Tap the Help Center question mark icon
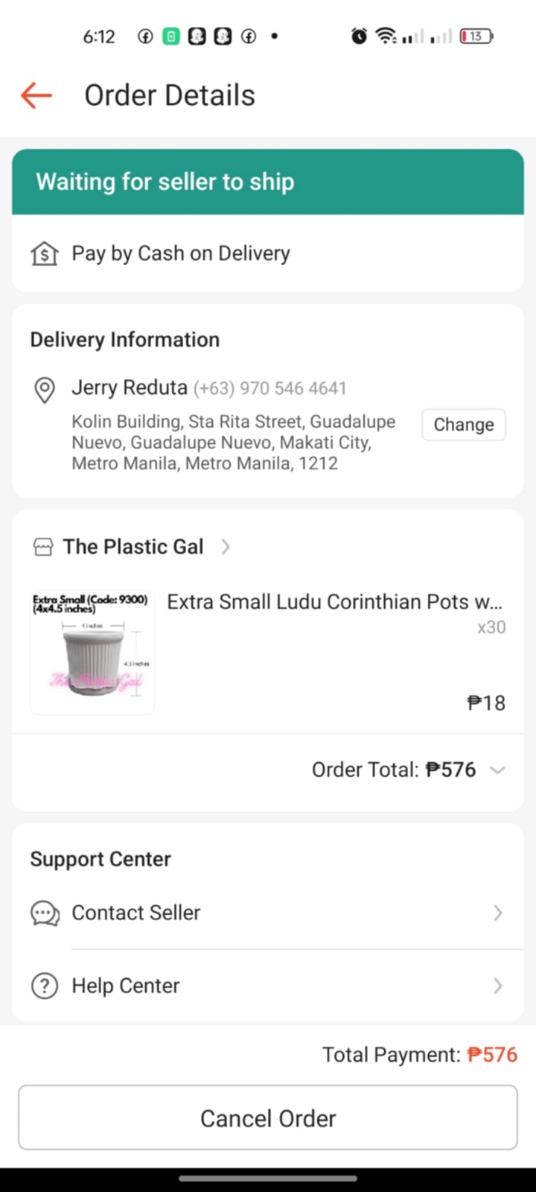This screenshot has width=536, height=1192. 45,986
